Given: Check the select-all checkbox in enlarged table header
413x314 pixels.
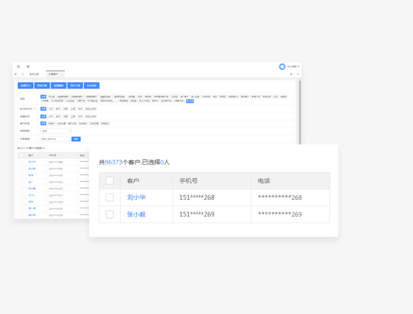Looking at the screenshot, I should point(109,180).
